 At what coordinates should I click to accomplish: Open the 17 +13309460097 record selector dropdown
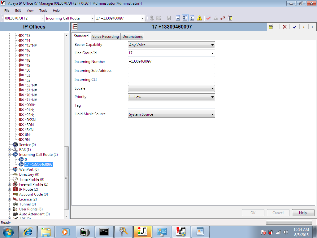pyautogui.click(x=142, y=18)
